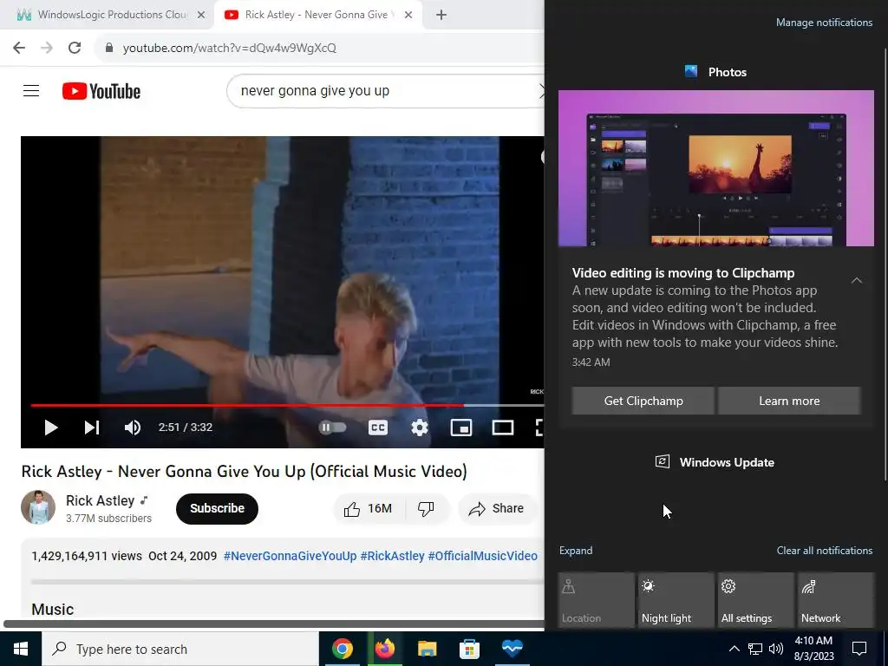
Task: Toggle closed captions CC button
Action: point(378,428)
